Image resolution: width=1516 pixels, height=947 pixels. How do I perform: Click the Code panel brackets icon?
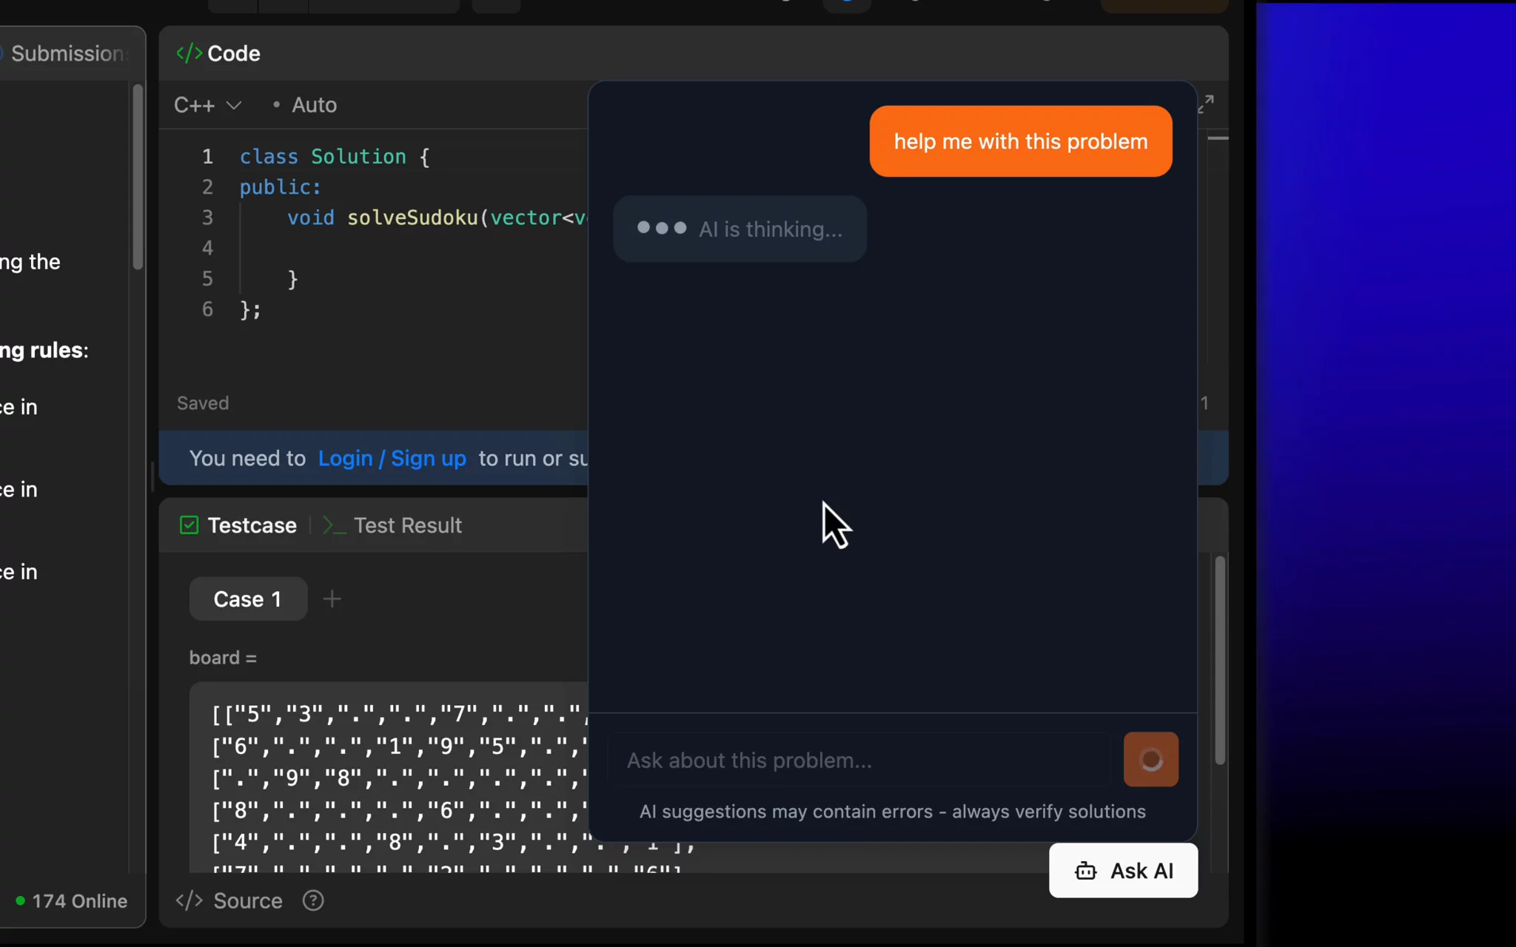189,53
